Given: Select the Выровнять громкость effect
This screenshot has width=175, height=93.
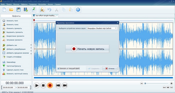Looking at the screenshot, I should coord(13,32).
